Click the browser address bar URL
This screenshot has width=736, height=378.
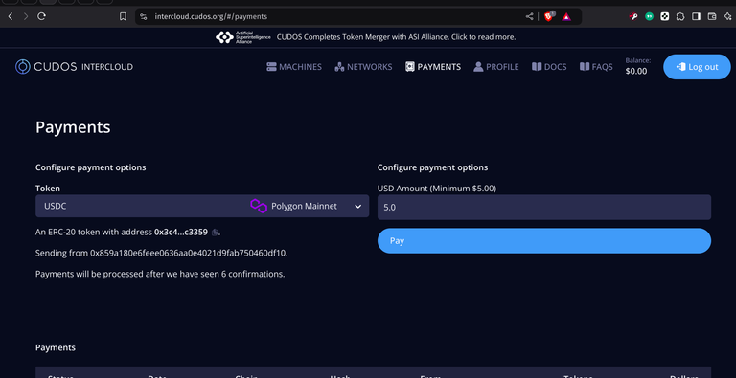(x=211, y=16)
